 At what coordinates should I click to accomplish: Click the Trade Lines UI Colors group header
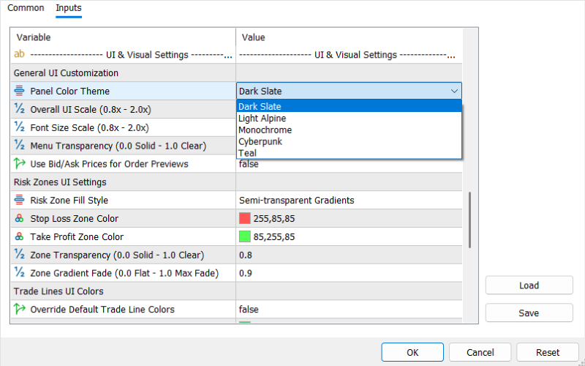[x=58, y=291]
